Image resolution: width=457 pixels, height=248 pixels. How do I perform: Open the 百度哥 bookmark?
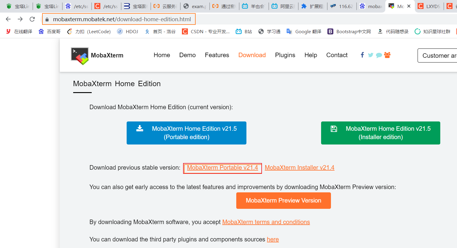(50, 31)
